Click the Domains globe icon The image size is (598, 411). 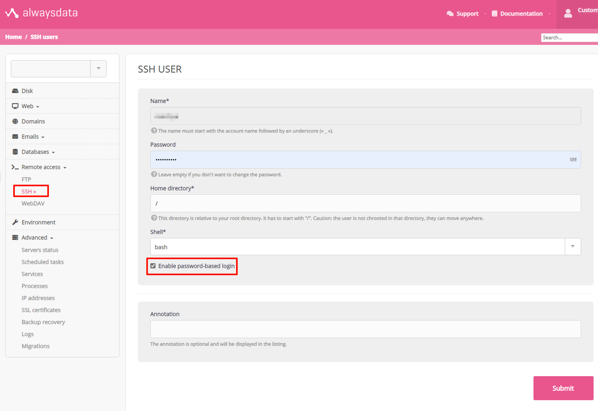point(15,121)
